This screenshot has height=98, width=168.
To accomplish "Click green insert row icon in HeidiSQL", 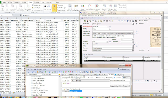I will [64, 72].
